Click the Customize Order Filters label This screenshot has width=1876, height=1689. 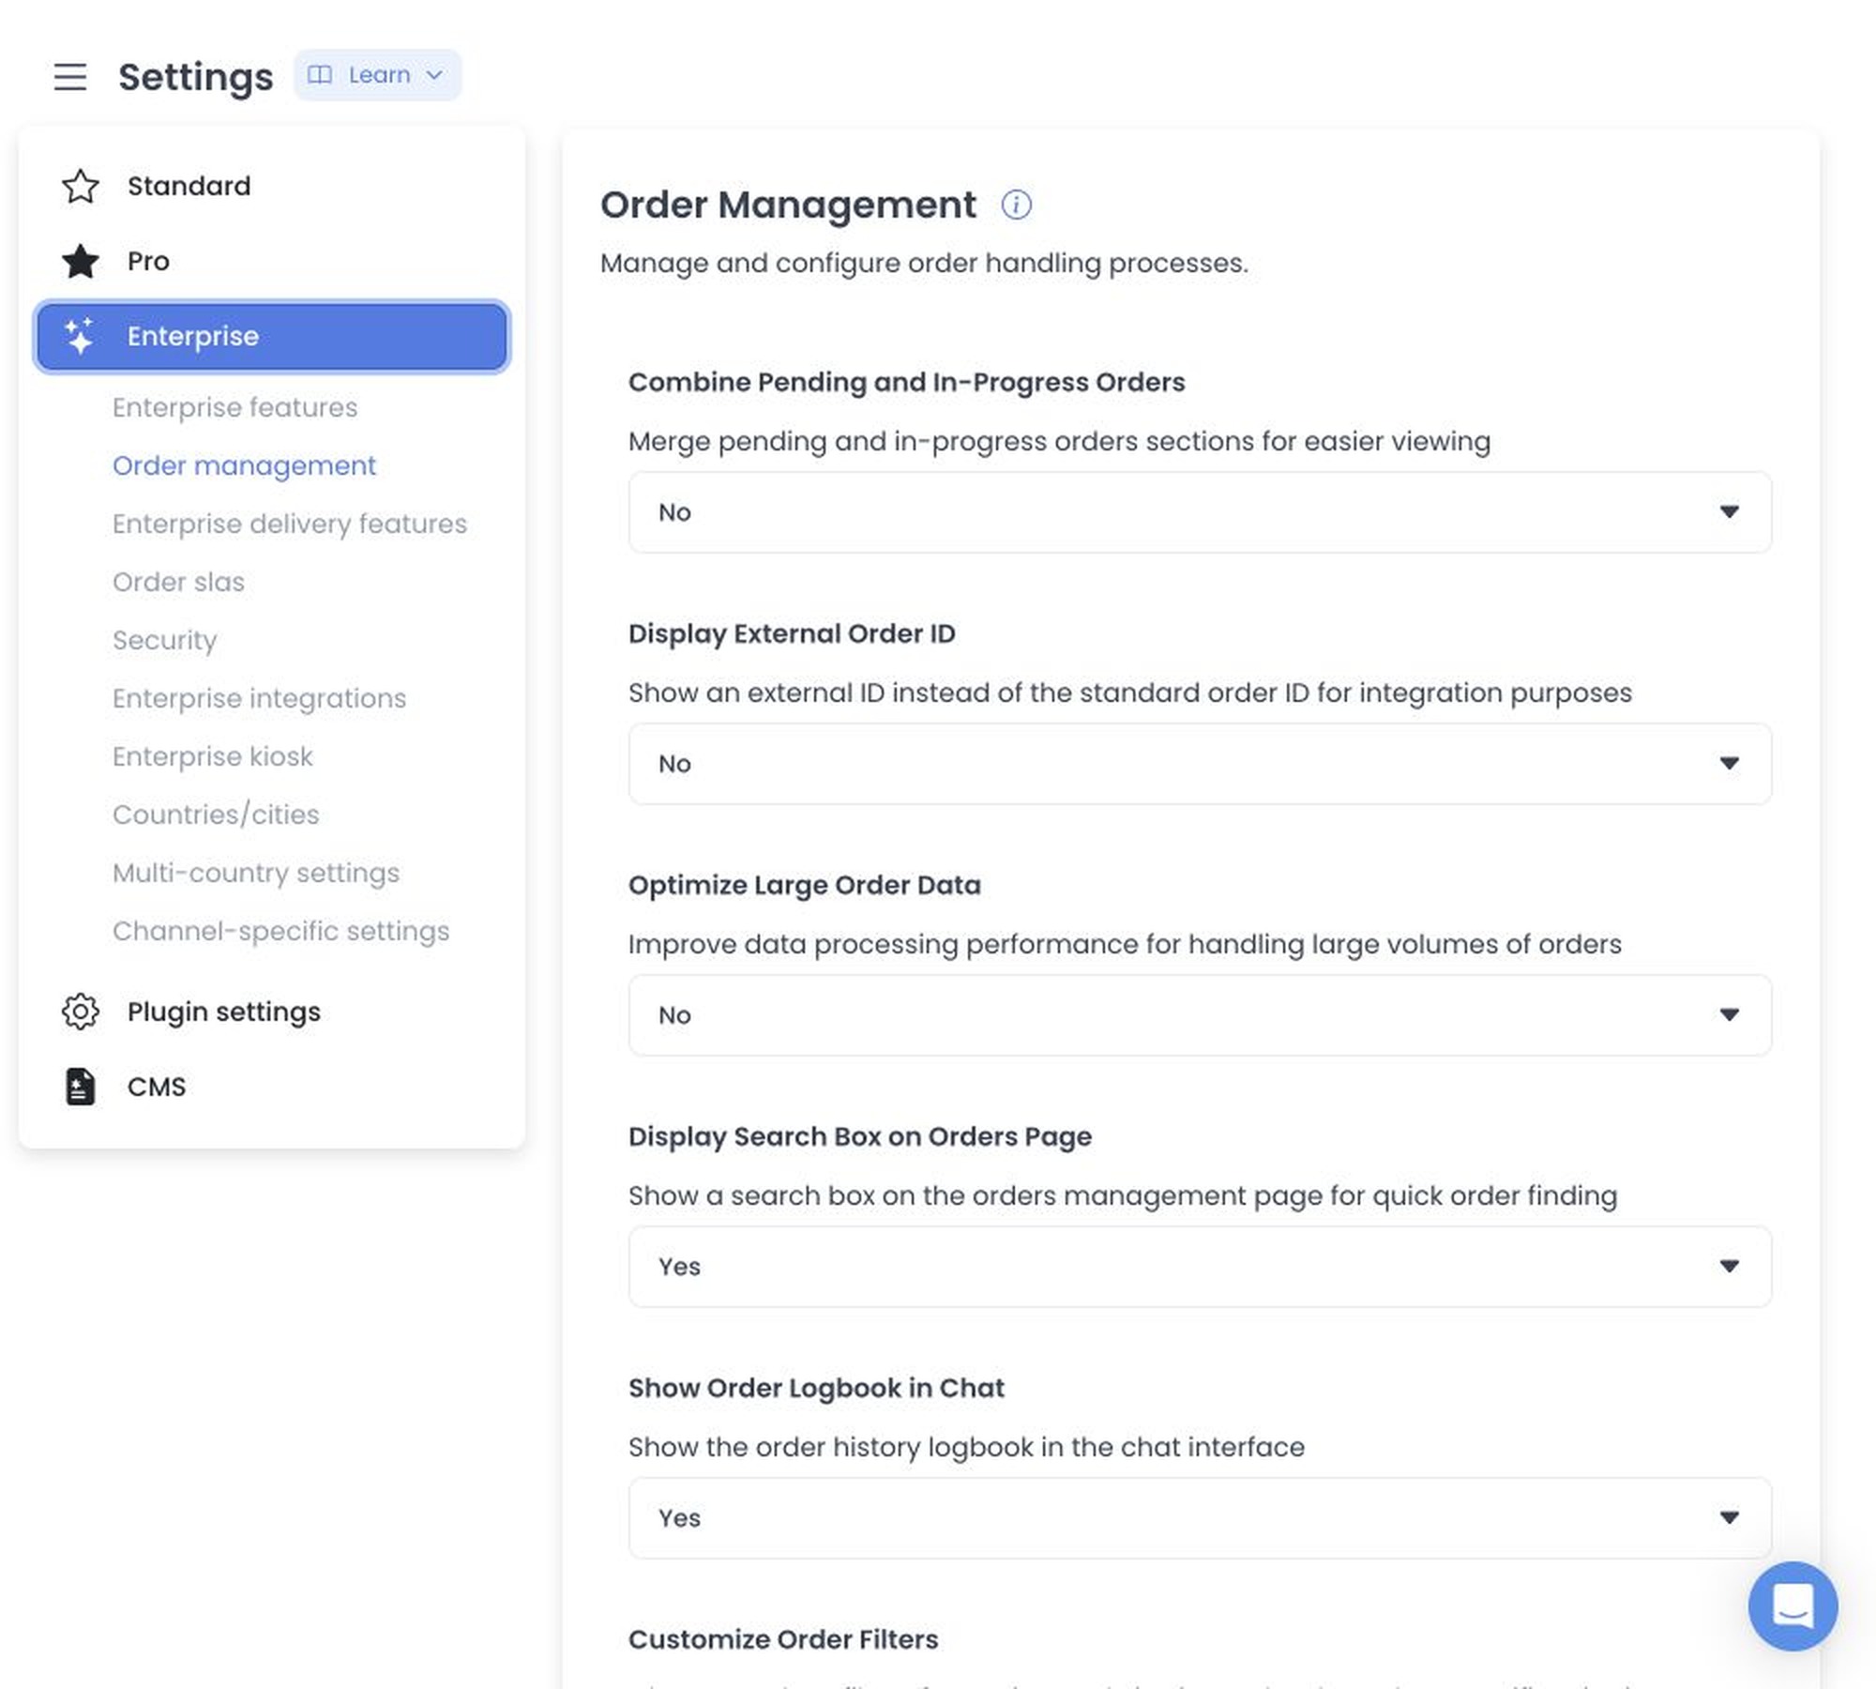pyautogui.click(x=783, y=1639)
